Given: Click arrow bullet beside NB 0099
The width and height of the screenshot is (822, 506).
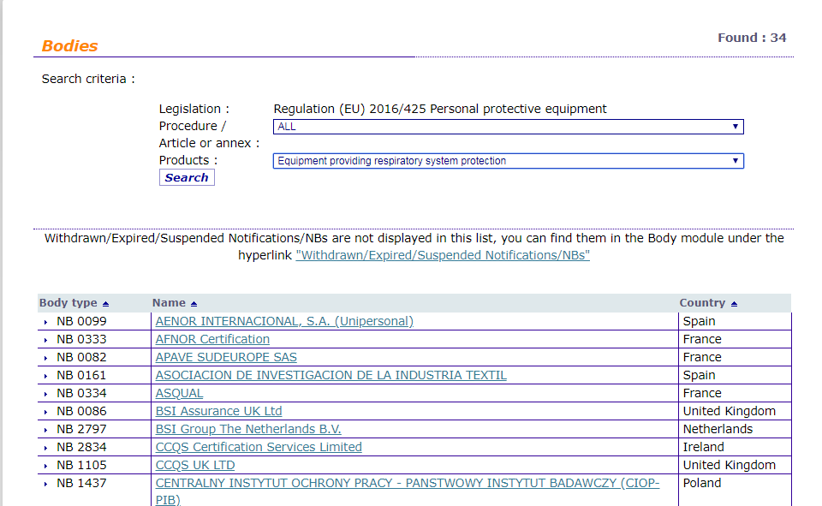Looking at the screenshot, I should pos(45,322).
